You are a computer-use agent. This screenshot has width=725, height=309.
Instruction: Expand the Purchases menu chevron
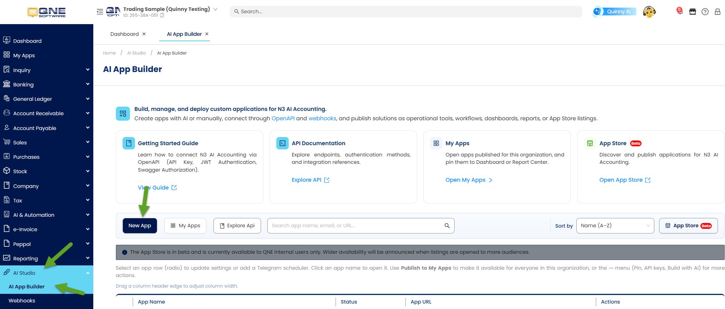coord(88,157)
